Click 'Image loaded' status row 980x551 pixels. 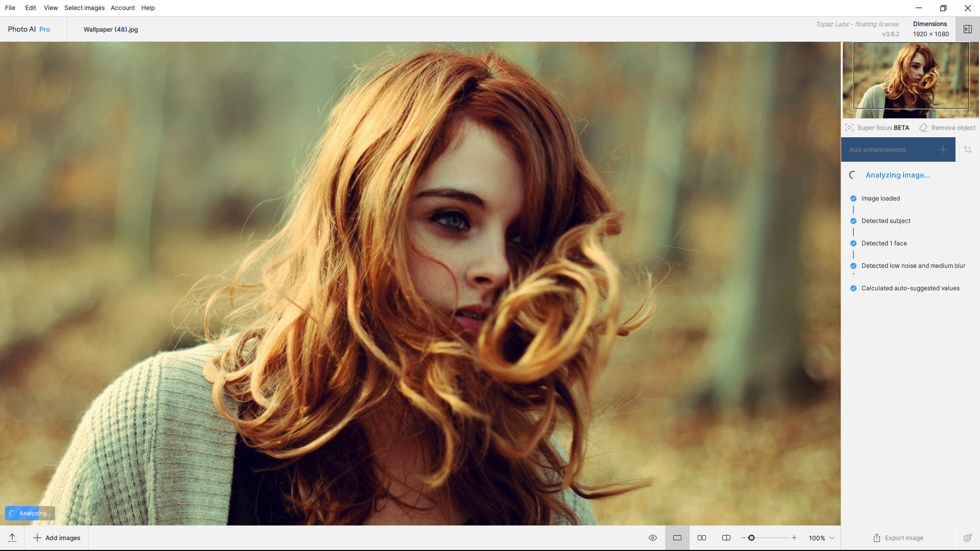pos(875,198)
